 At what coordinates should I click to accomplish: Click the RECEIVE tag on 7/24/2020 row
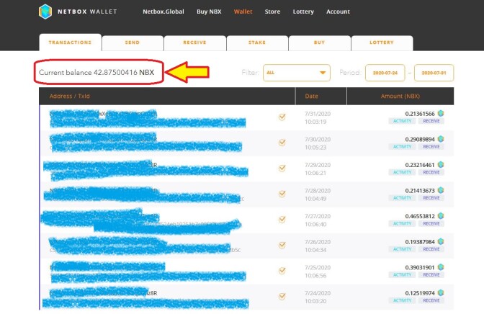click(431, 300)
